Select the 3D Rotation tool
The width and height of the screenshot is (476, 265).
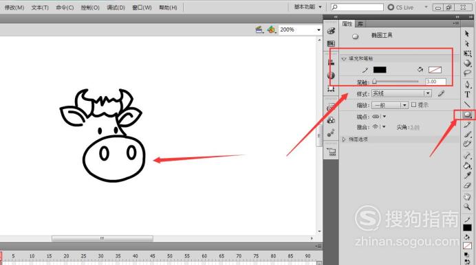[x=467, y=63]
